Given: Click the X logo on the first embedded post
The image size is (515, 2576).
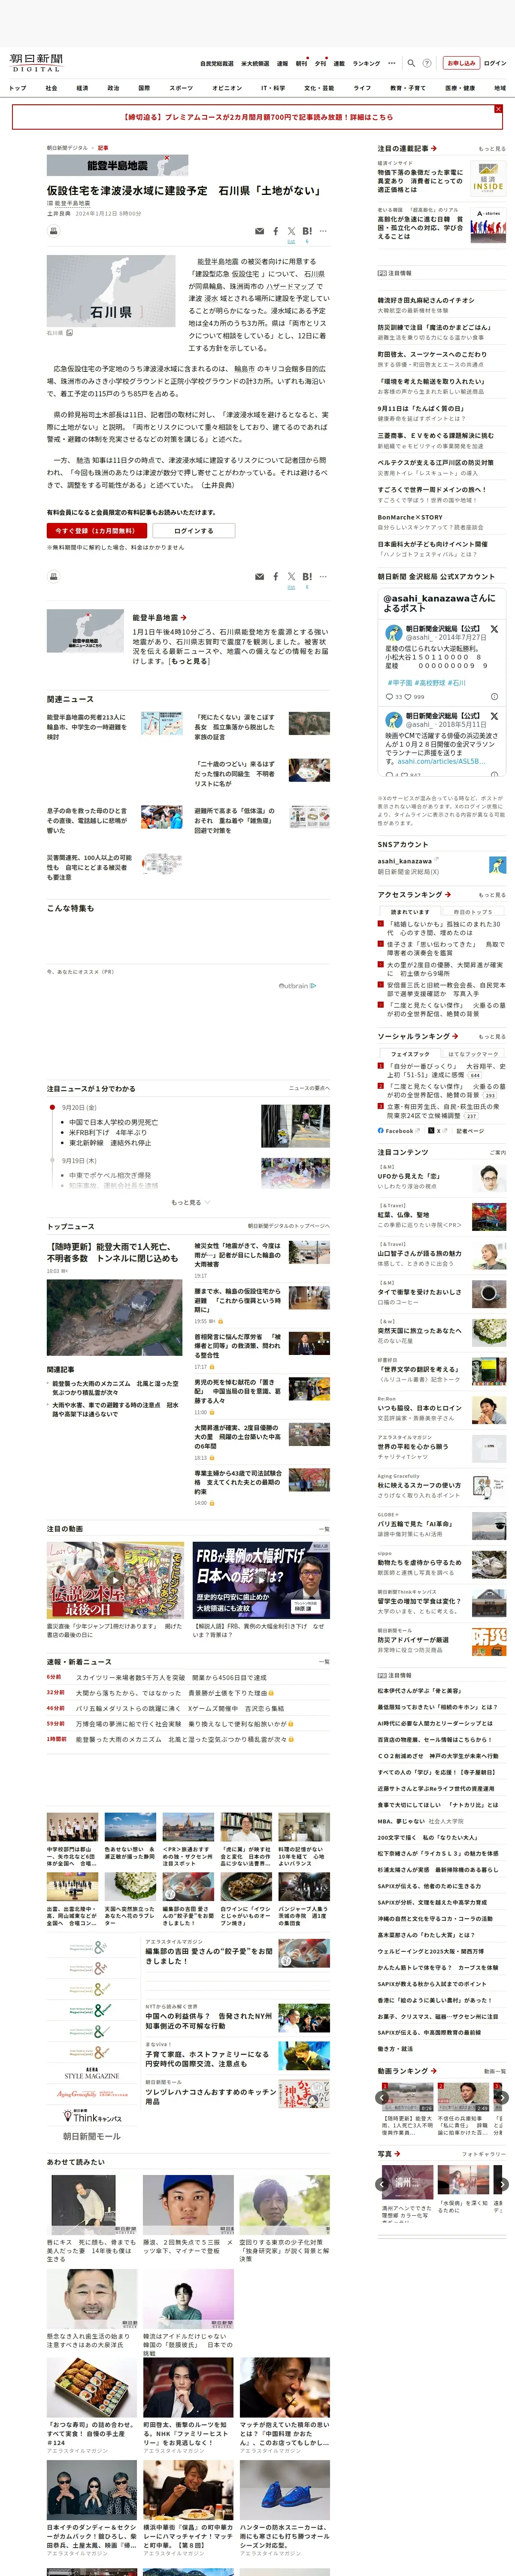Looking at the screenshot, I should [x=494, y=630].
